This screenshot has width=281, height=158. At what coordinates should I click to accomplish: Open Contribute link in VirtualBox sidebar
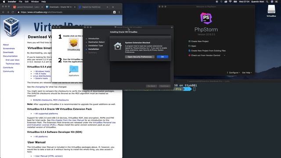[x=8, y=68]
